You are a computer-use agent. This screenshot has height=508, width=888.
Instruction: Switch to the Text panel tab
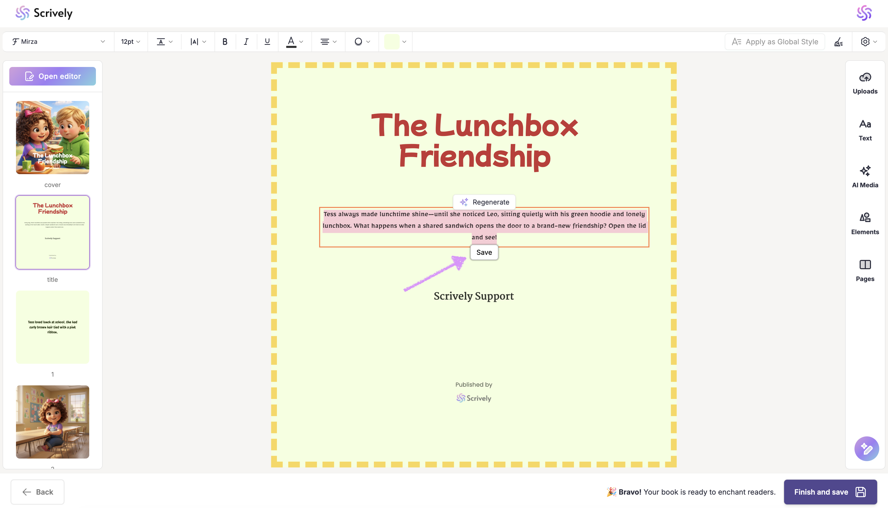coord(865,130)
